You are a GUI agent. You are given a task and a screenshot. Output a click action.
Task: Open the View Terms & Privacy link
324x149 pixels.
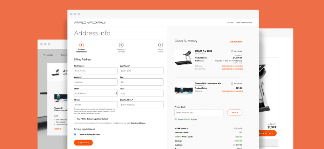(138, 123)
